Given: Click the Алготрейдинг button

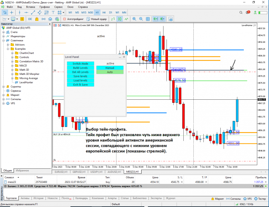Looking at the screenshot, I should tap(73, 19).
